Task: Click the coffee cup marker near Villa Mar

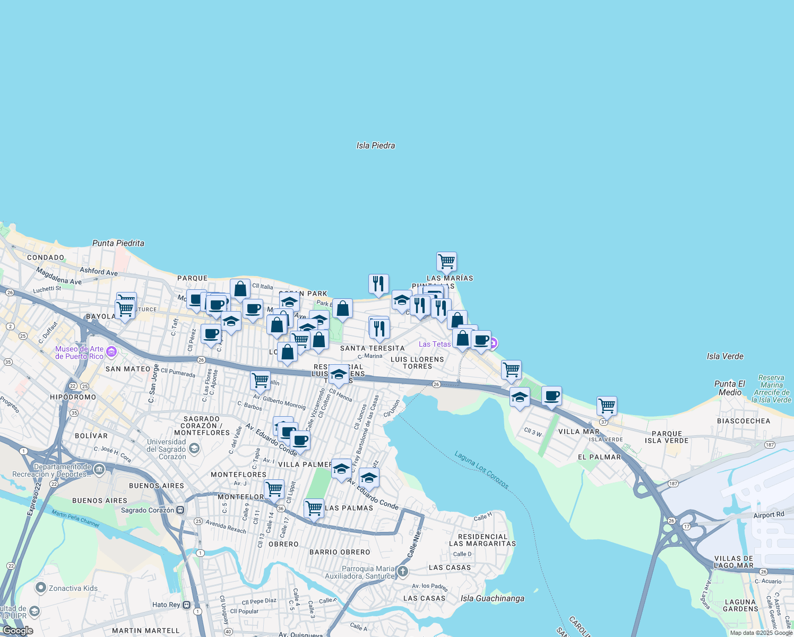Action: pos(552,395)
